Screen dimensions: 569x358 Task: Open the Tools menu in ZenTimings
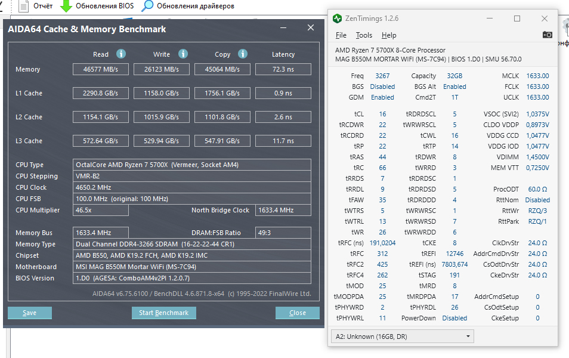click(x=364, y=35)
